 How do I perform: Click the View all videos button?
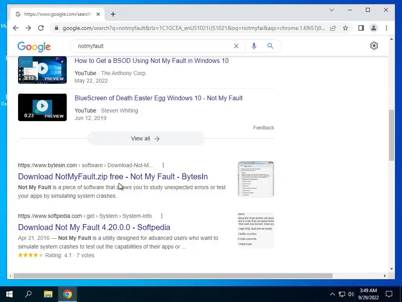pos(146,139)
